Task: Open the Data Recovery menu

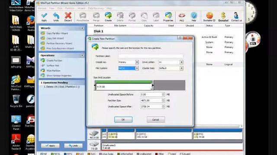Action: (96, 8)
